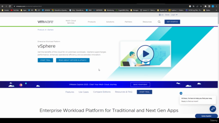The width and height of the screenshot is (219, 123).
Task: Open the Products menu
Action: coord(92,22)
